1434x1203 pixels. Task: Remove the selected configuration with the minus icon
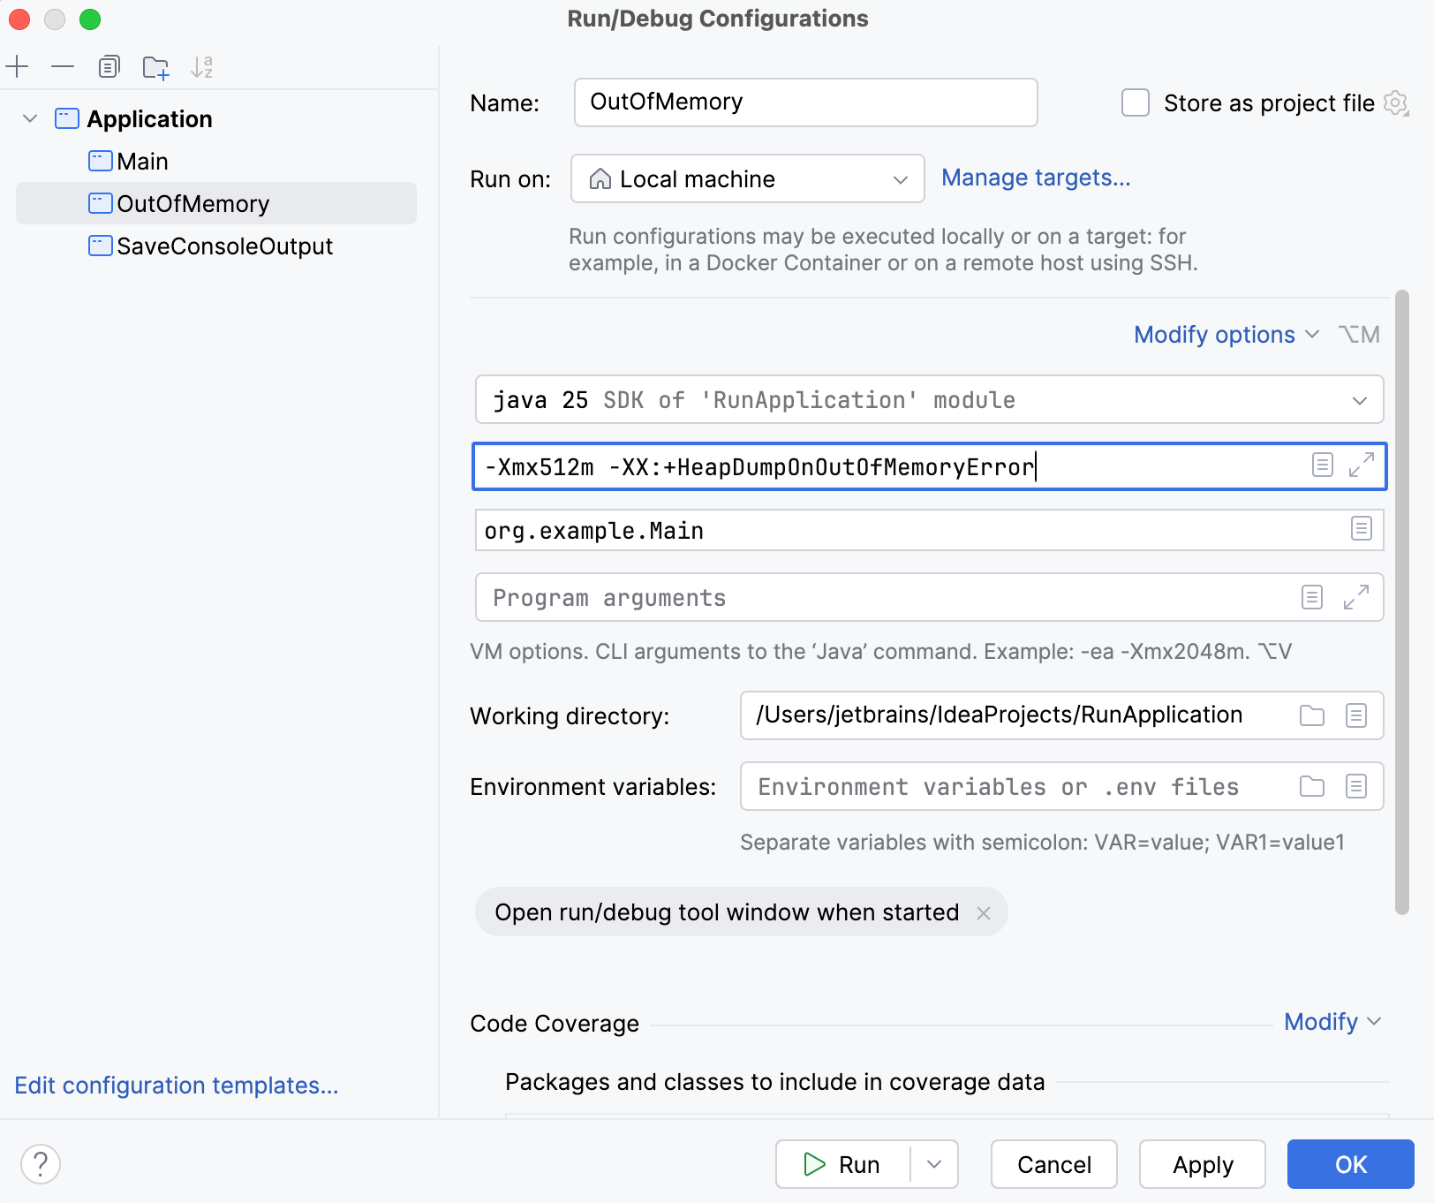[x=63, y=67]
